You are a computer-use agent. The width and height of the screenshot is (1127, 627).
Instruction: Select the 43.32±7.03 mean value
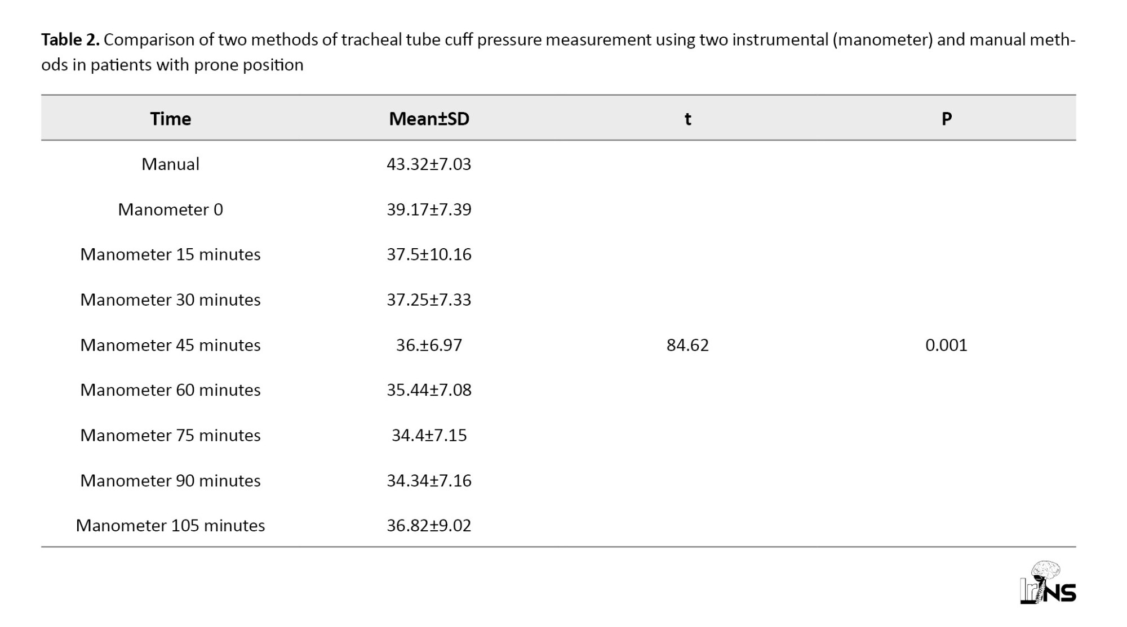point(429,164)
